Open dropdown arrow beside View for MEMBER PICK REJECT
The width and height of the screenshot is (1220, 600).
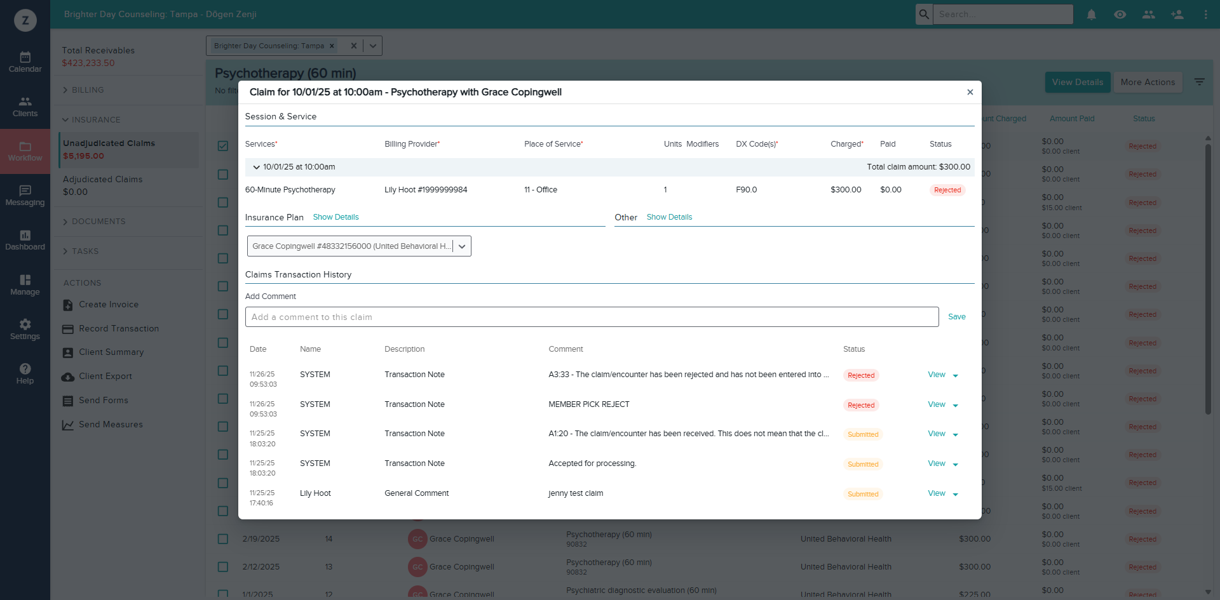tap(955, 406)
